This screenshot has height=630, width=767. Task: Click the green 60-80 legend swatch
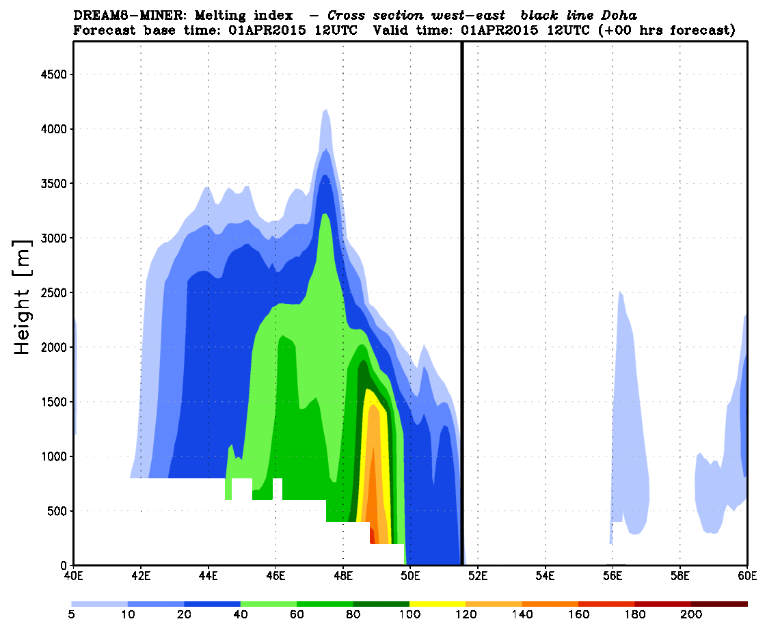(x=325, y=604)
